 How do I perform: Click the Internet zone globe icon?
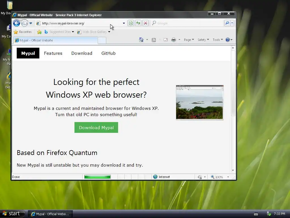(155, 177)
